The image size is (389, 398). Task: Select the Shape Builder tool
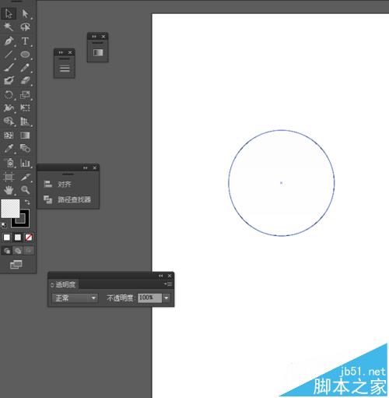pyautogui.click(x=9, y=122)
